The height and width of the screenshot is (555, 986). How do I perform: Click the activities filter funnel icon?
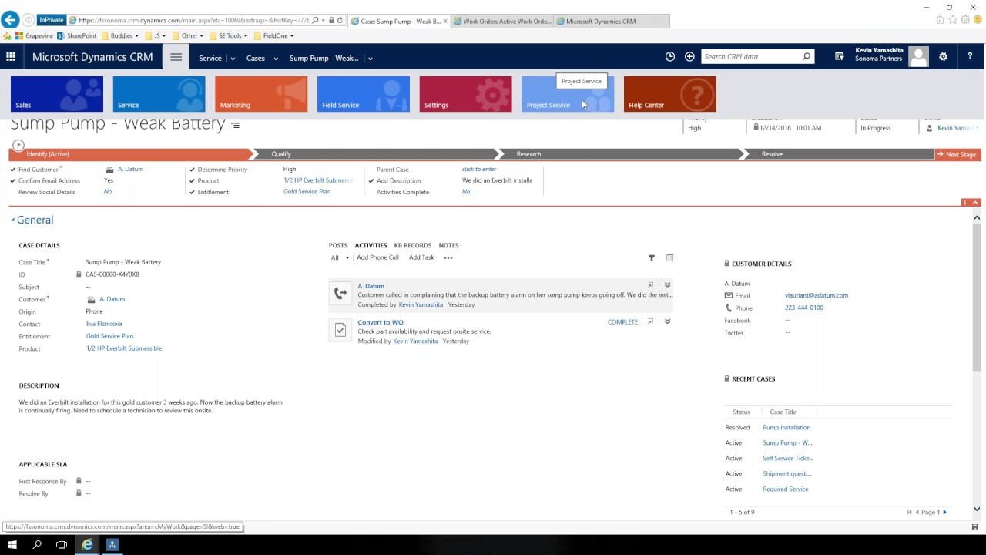(x=652, y=257)
